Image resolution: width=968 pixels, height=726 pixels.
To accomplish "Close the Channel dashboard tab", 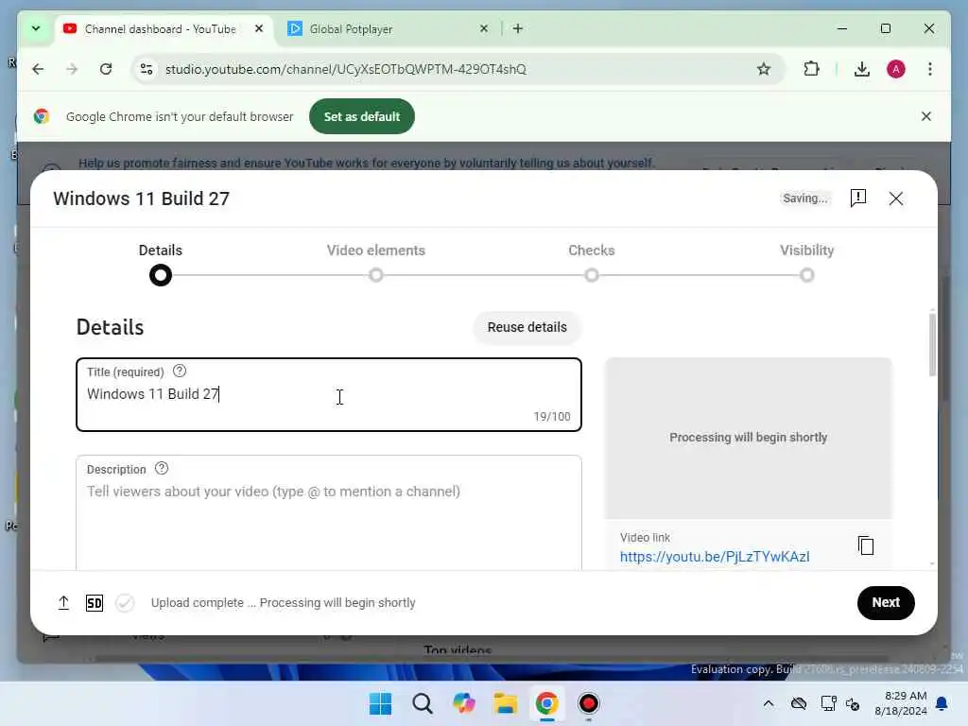I will pos(259,28).
